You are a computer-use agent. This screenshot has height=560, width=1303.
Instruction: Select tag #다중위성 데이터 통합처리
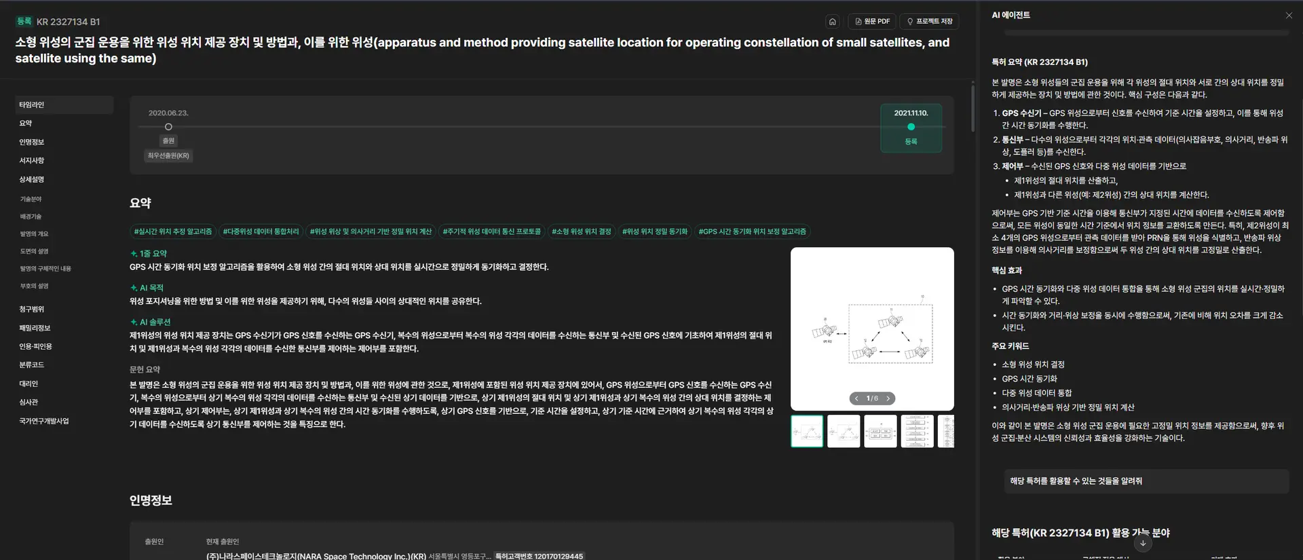(x=261, y=231)
